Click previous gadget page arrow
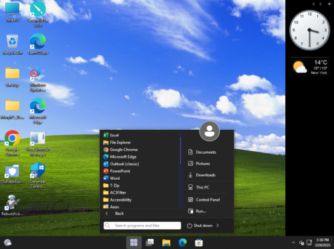Screen dimensions: 334x249 click(313, 4)
